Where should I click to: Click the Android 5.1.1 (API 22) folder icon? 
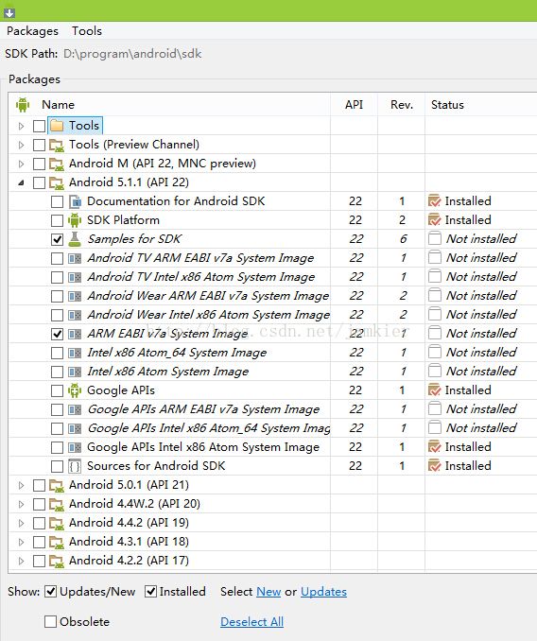click(57, 182)
